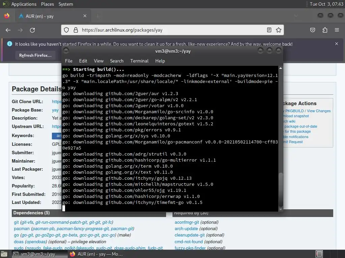Open the terminal File menu
345x258 pixels.
point(69,61)
